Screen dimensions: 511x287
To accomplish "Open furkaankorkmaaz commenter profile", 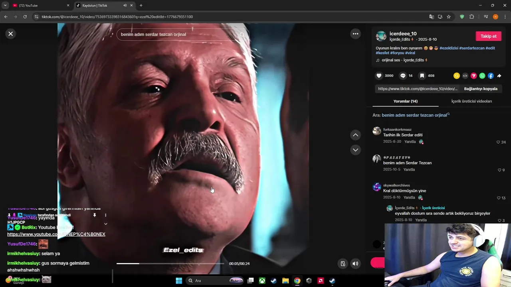I will (376, 131).
